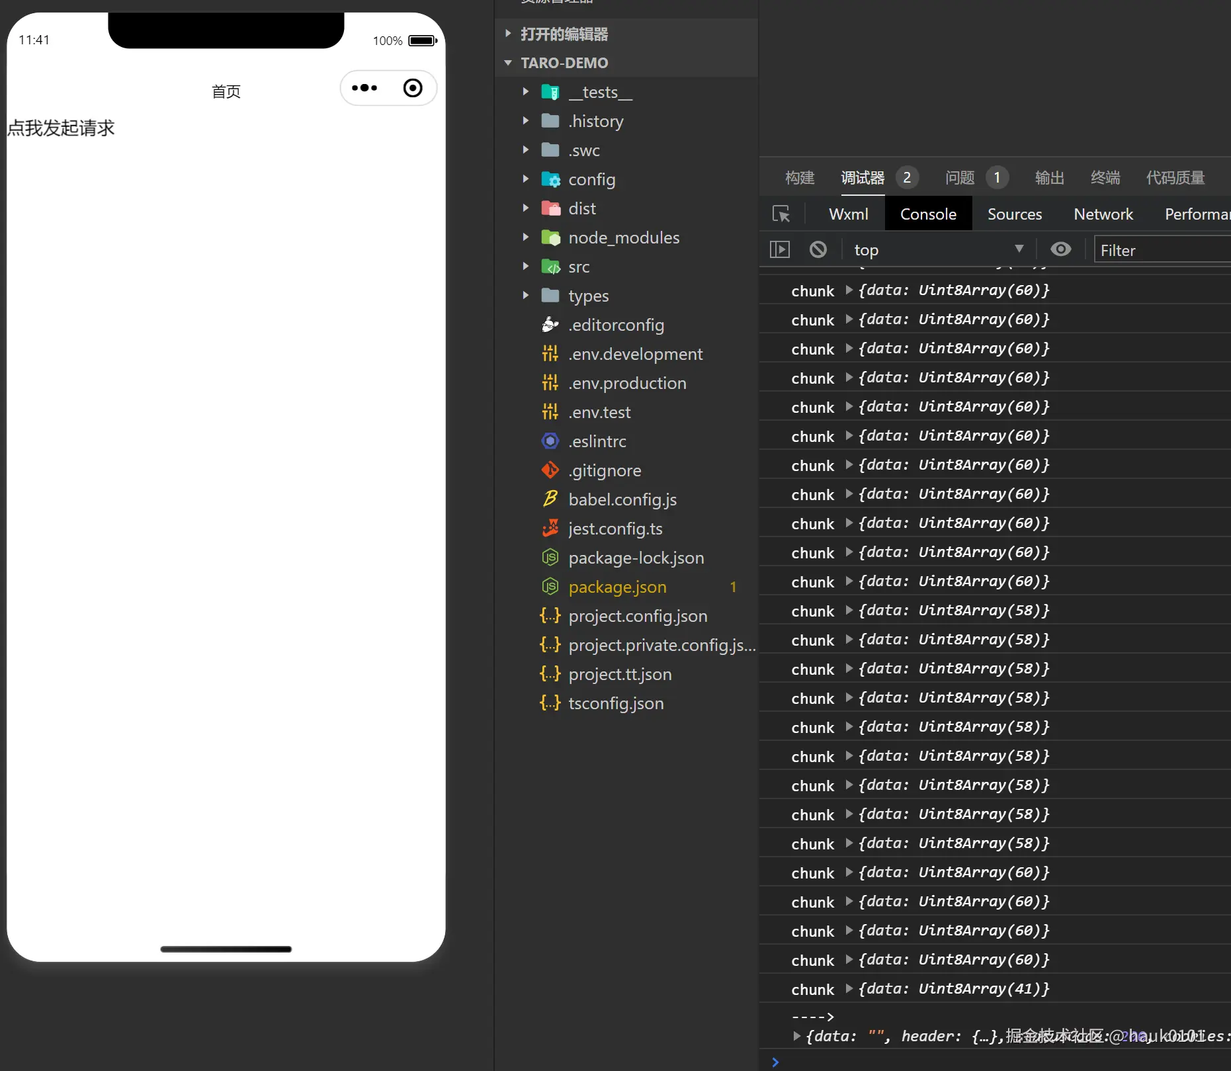This screenshot has width=1231, height=1071.
Task: Click the tsconfig.json braces icon
Action: tap(550, 703)
